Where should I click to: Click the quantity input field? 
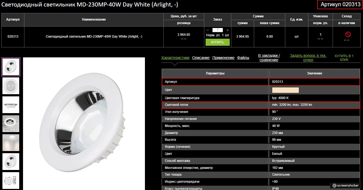click(218, 30)
